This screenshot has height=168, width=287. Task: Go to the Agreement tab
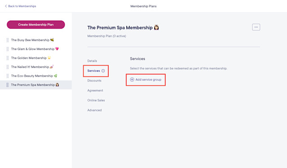pos(95,90)
